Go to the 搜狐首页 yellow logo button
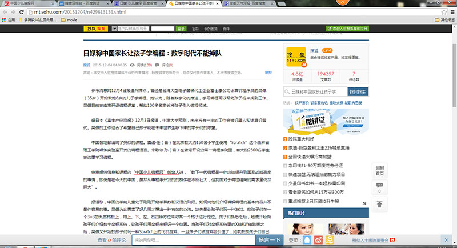Viewport: 457px width, 248px height. pos(95,29)
